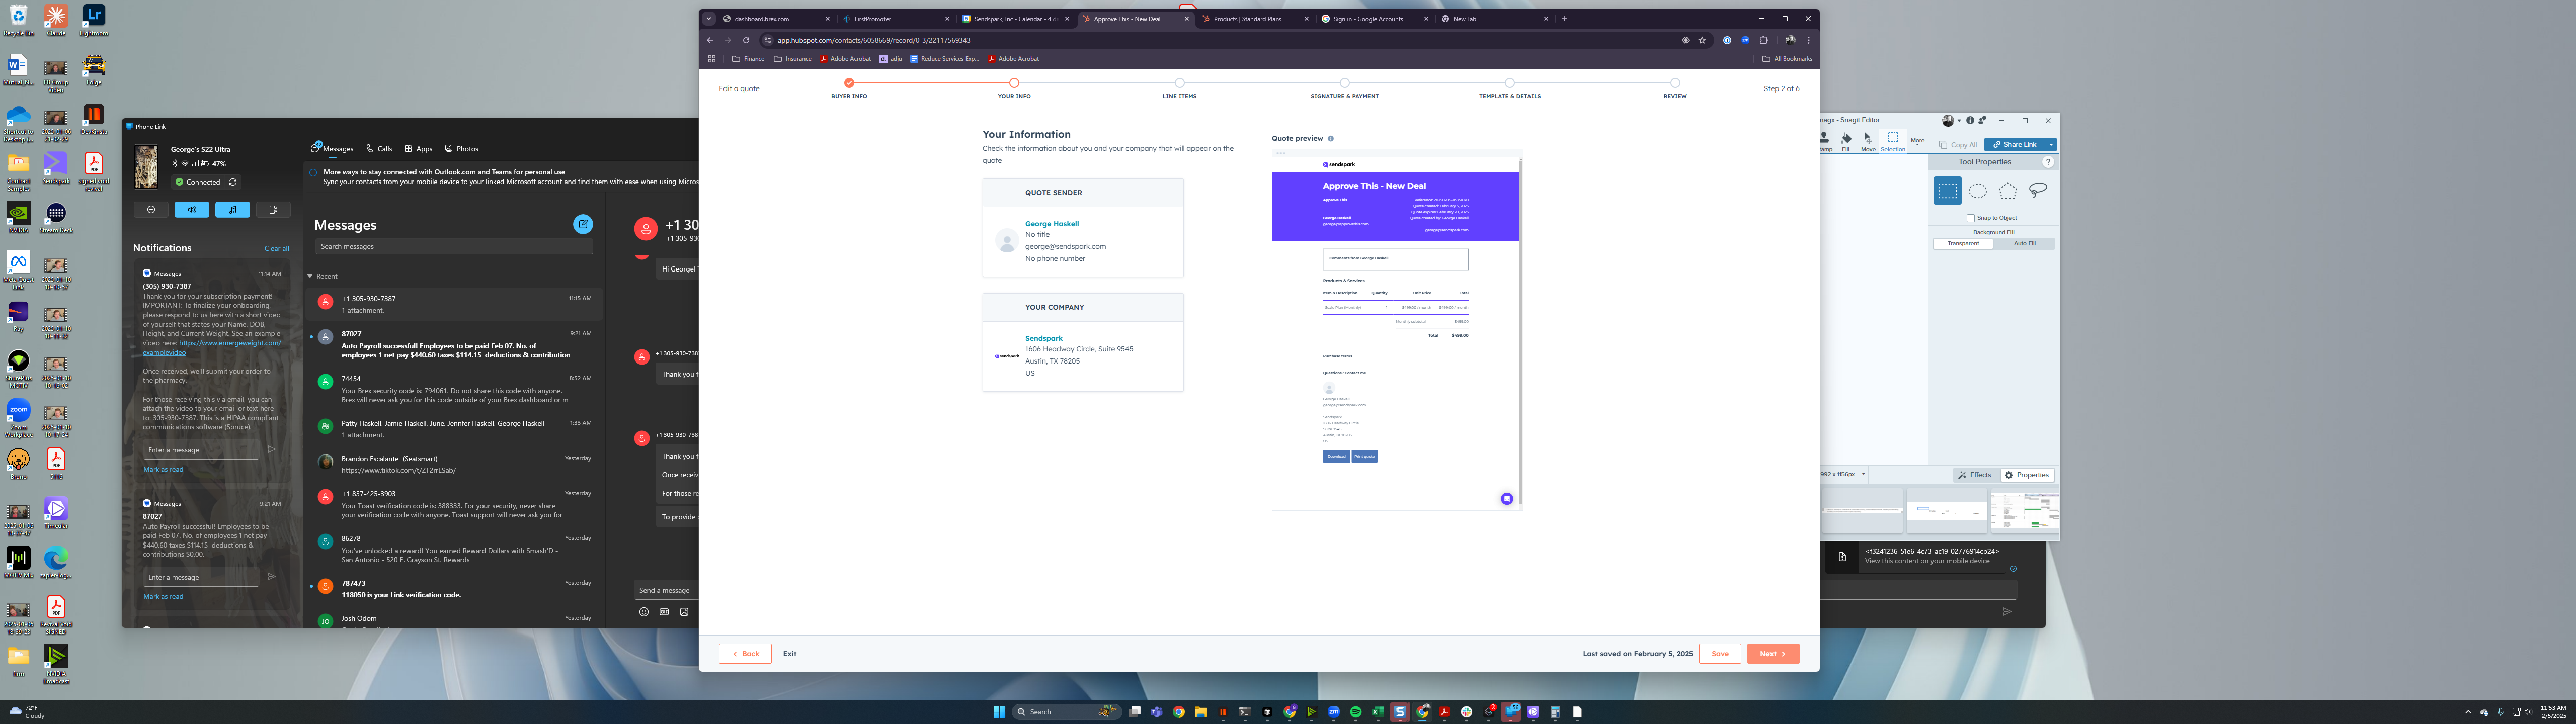Open All Bookmarks folder
Viewport: 2576px width, 724px height.
pyautogui.click(x=1787, y=59)
